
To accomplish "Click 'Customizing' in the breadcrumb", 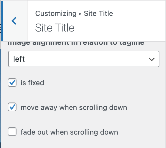I will click(56, 13).
